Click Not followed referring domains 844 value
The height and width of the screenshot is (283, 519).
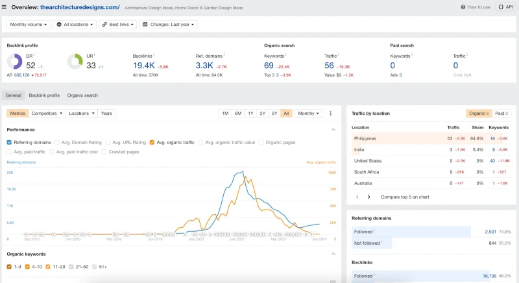click(x=492, y=243)
